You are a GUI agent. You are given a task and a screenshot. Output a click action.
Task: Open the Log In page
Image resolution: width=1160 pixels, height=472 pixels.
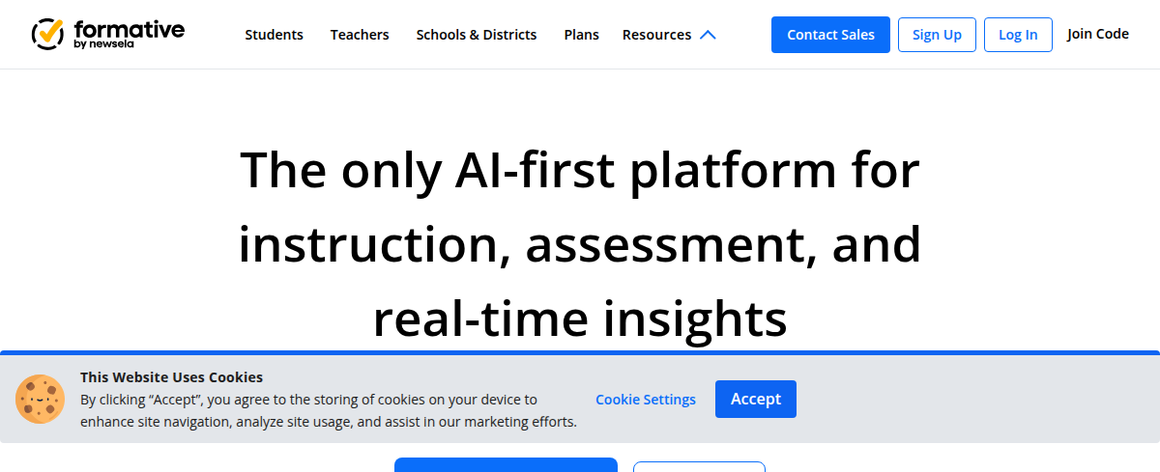(x=1018, y=35)
